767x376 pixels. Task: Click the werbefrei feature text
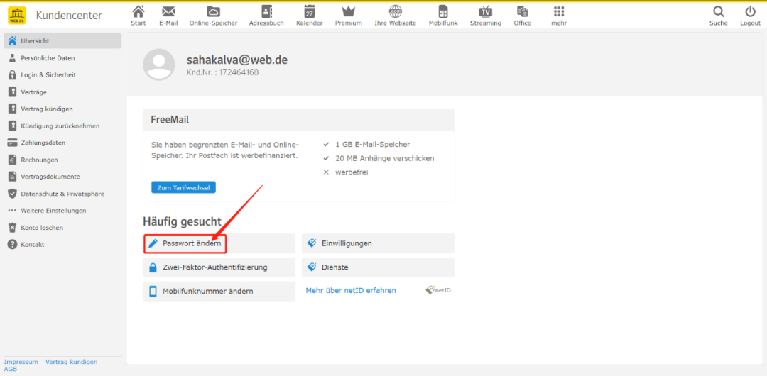352,172
